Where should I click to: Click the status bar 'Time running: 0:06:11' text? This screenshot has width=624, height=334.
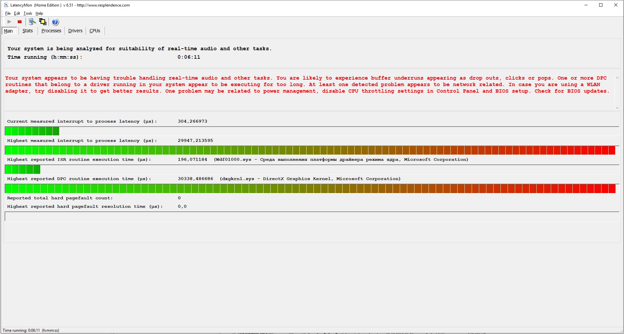pos(31,330)
